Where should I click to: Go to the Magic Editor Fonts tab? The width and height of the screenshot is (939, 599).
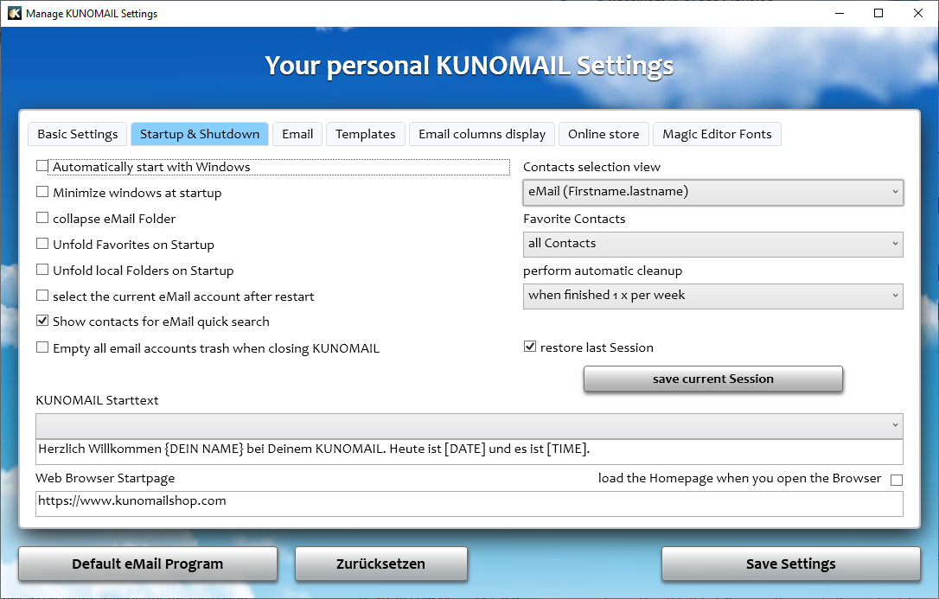(717, 134)
